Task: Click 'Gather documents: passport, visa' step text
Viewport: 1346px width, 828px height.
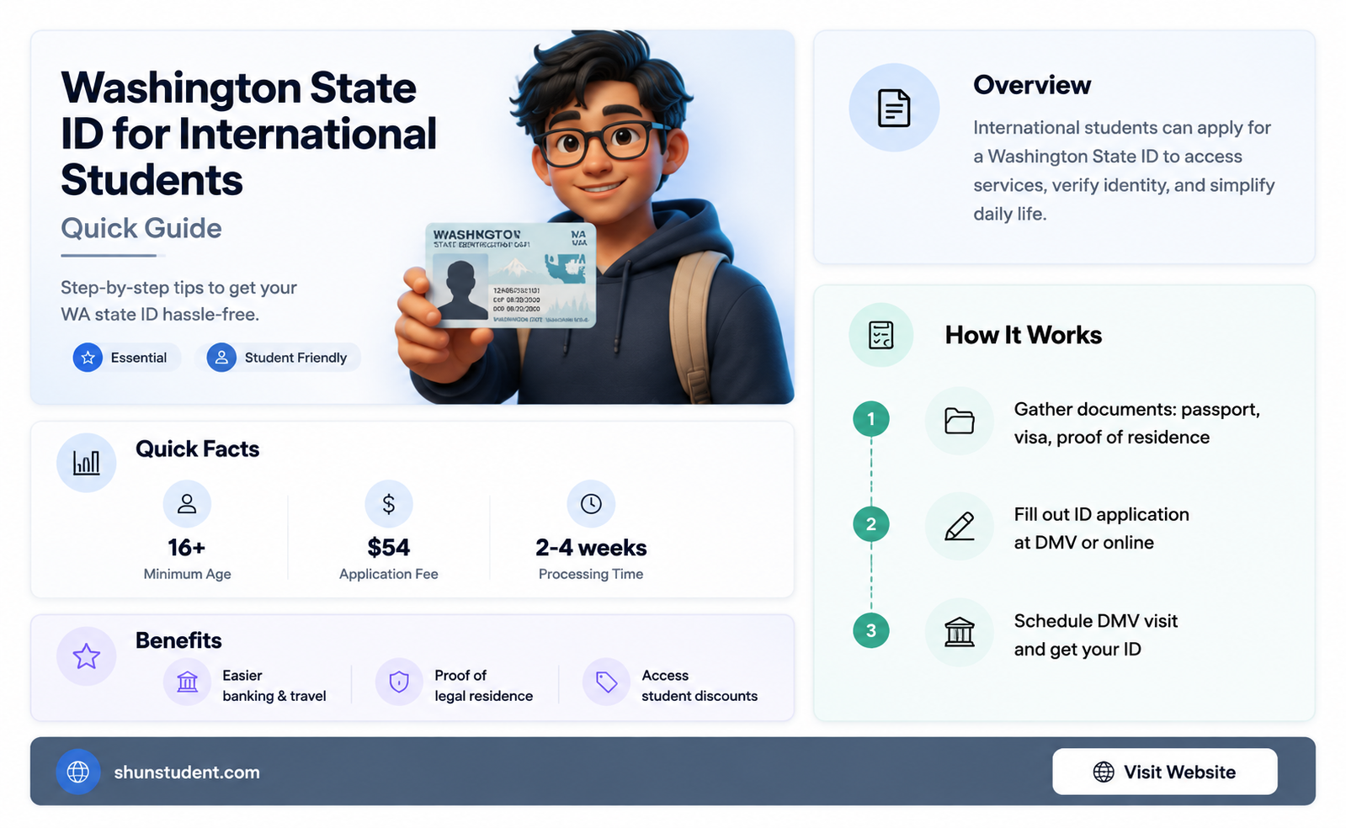Action: click(1137, 423)
